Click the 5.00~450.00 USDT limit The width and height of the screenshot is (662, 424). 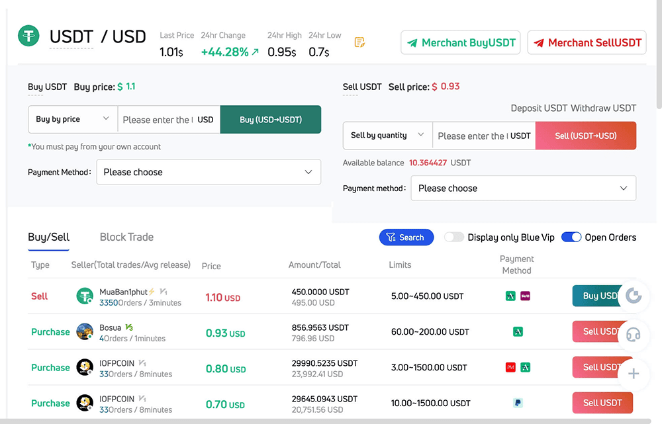[x=427, y=296]
